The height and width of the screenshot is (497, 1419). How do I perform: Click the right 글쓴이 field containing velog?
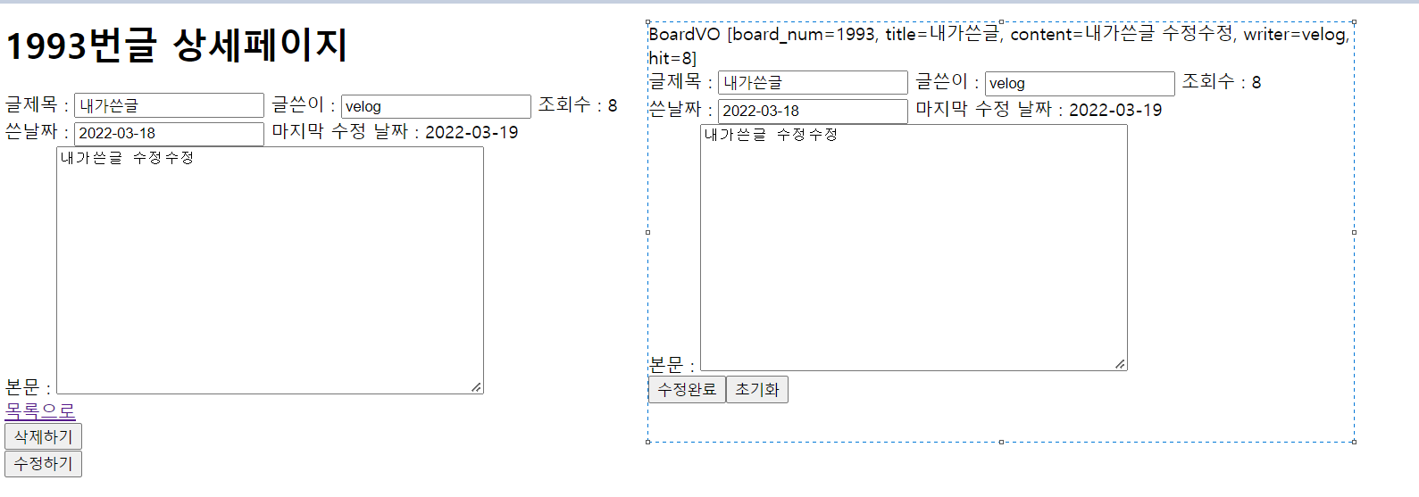pos(1080,83)
